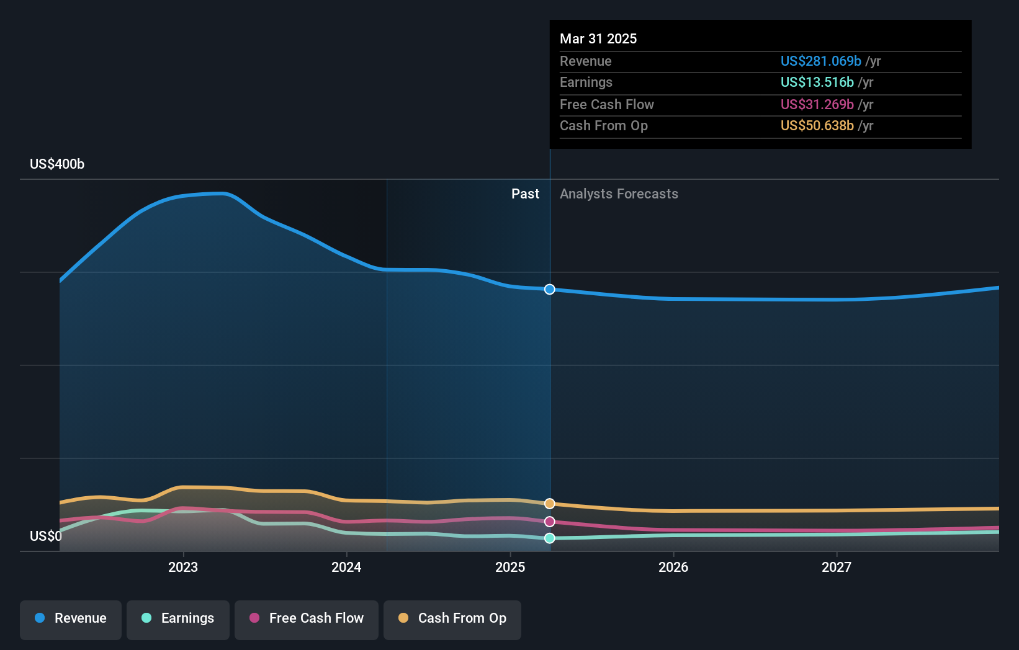The image size is (1019, 650).
Task: Click the Analysts Forecasts label
Action: point(619,194)
